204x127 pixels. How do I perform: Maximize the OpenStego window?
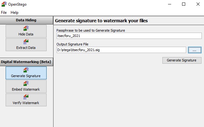(x=183, y=4)
